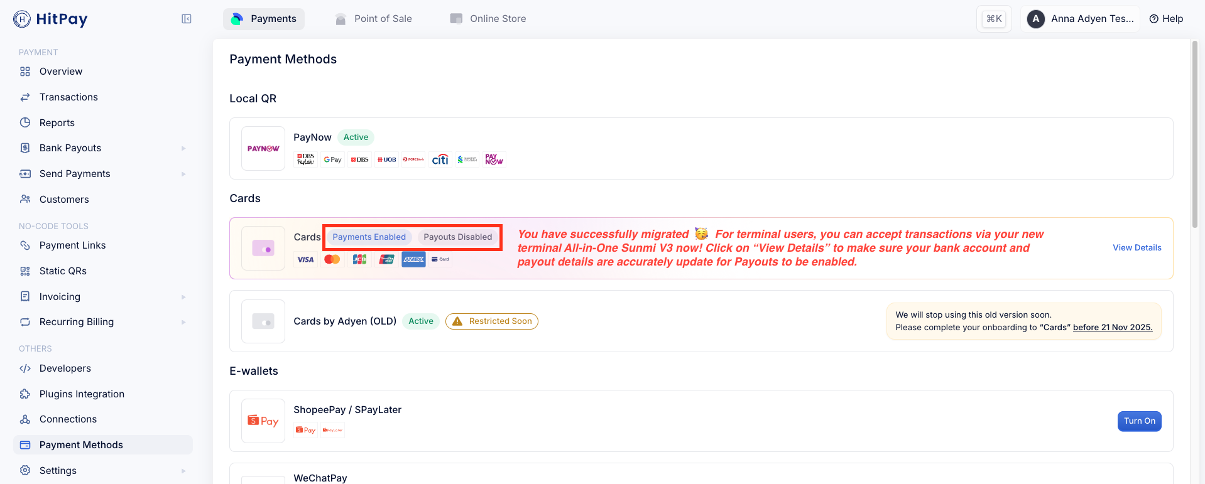Click the 'Local QR' section heading
The height and width of the screenshot is (484, 1205).
(253, 99)
